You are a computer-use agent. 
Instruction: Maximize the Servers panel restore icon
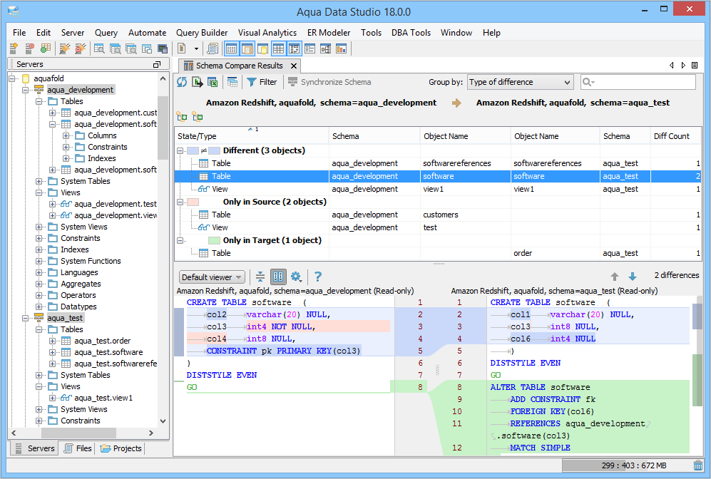tap(157, 64)
